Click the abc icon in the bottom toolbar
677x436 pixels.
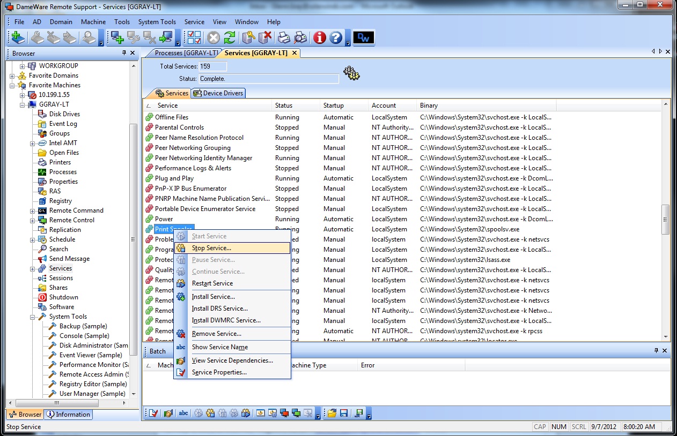click(183, 413)
